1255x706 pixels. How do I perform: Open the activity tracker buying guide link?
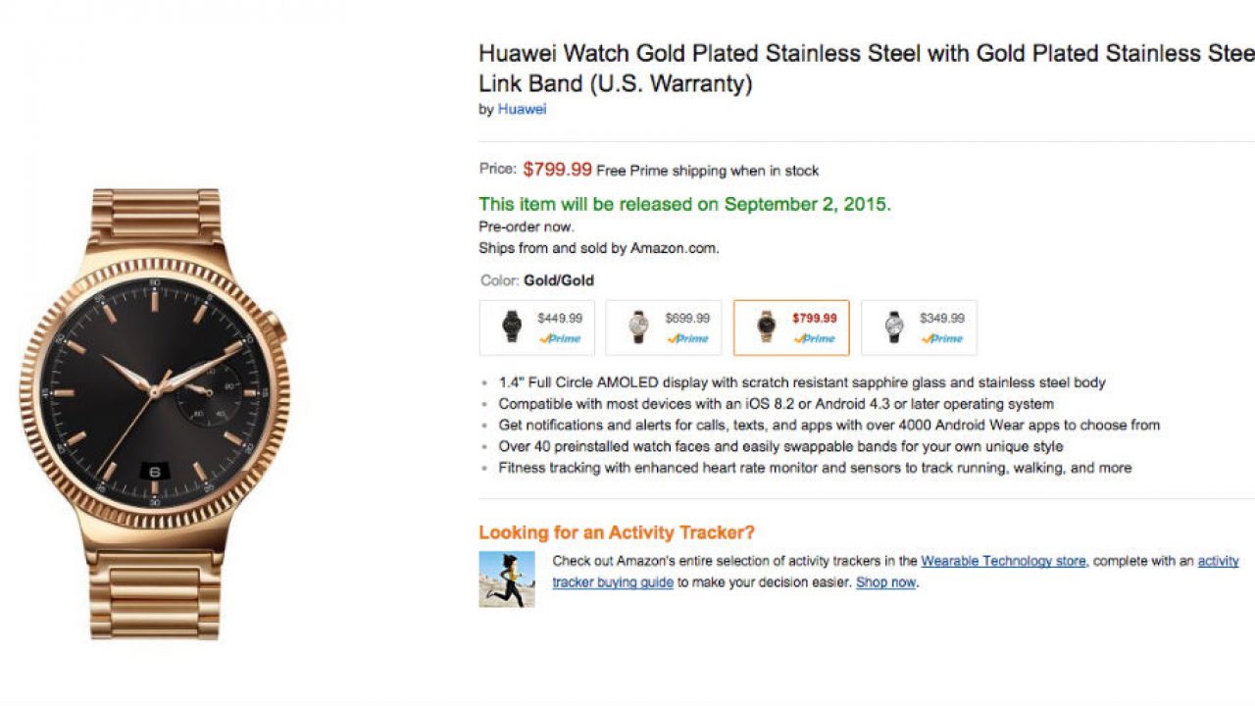(x=613, y=582)
